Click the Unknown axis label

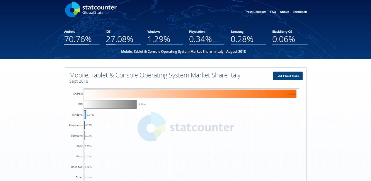[77, 167]
